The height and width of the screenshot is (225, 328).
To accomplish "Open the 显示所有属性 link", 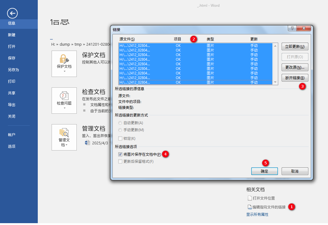I will coord(257,215).
